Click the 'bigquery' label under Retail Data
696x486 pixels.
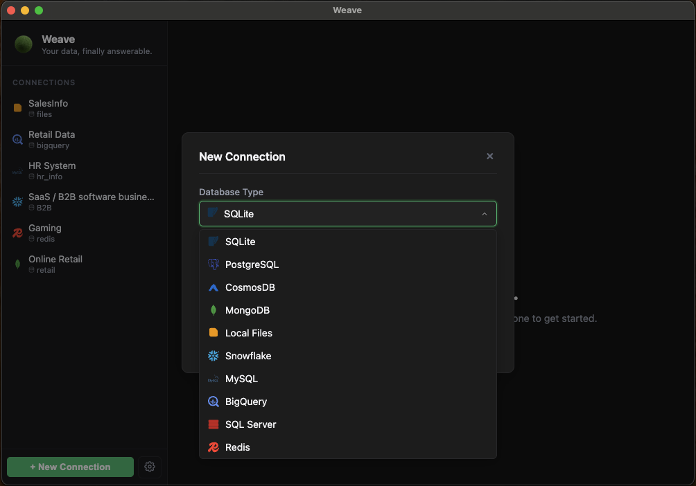[x=53, y=145]
